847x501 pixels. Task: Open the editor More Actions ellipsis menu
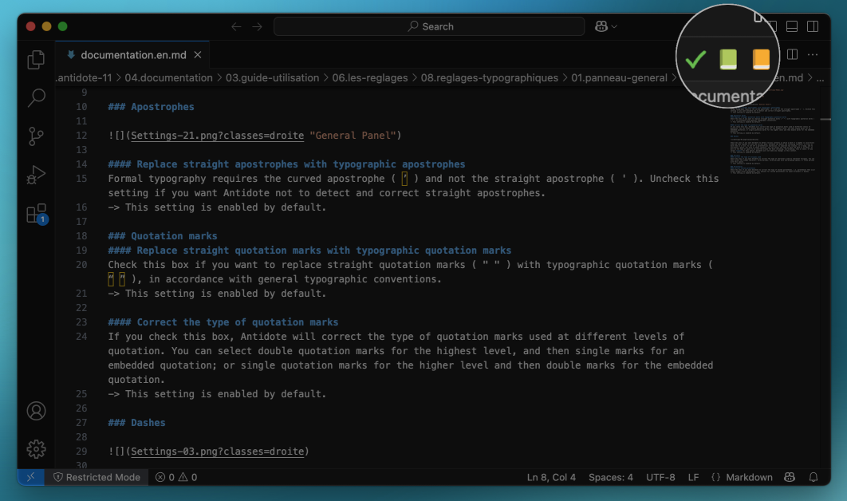tap(813, 55)
